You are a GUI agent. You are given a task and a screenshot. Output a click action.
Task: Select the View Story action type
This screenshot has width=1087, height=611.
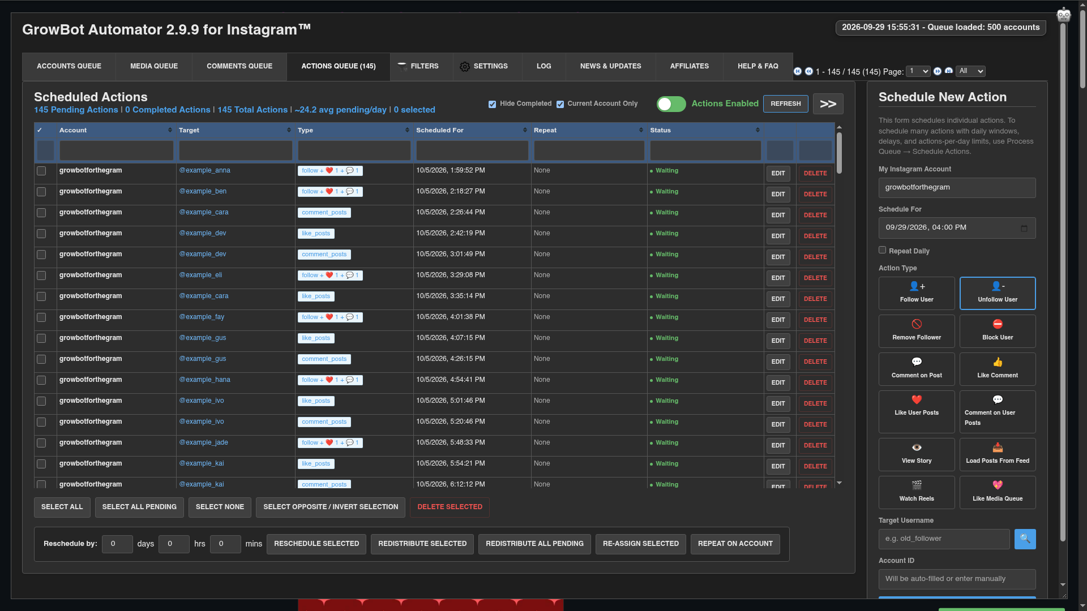coord(917,454)
